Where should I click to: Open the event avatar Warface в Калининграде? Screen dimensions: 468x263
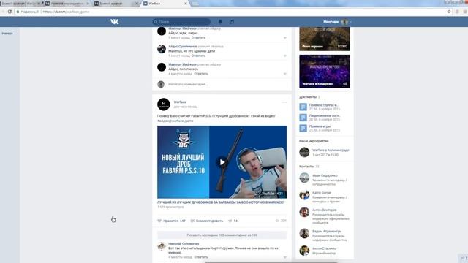304,152
